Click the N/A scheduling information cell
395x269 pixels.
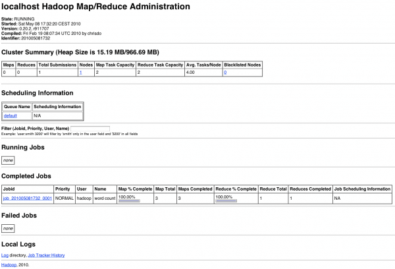pyautogui.click(x=57, y=116)
